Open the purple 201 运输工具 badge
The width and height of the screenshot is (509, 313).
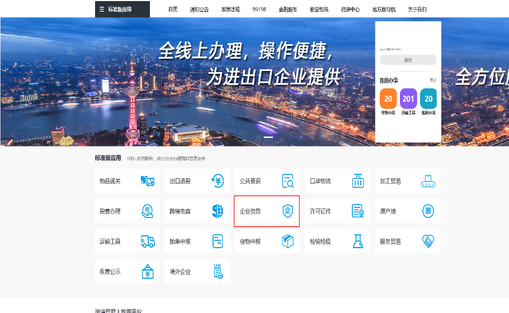click(x=408, y=98)
